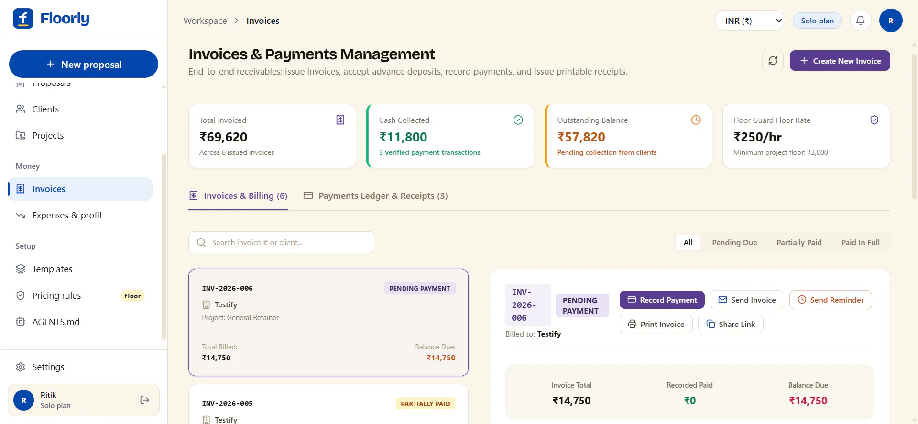Click the Floor badge beside Pricing rules
Screen dimensions: 918x424
pos(132,296)
